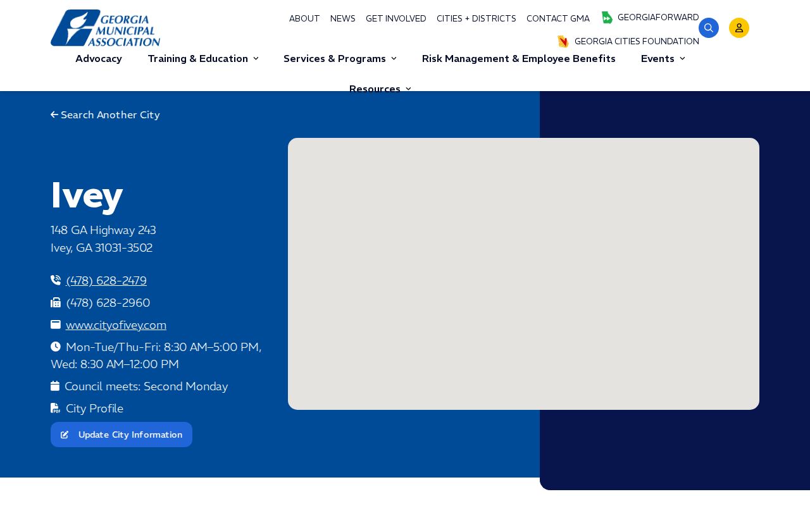Click the green GeorgiaForward logo icon
The image size is (810, 506).
coord(607,18)
